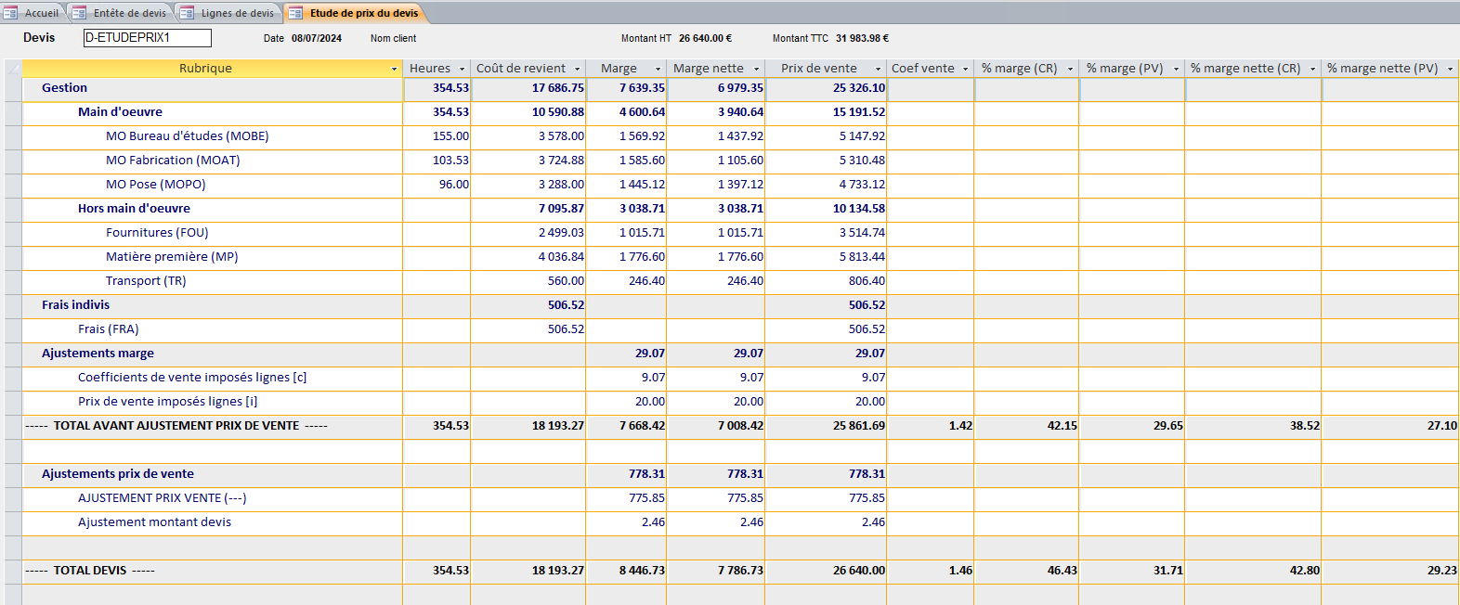Open the Rubrique column filter dropdown arrow

tap(394, 69)
